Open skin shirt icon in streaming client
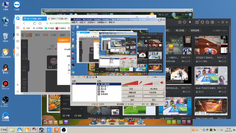Screen dimensions: 236x133 point(202,22)
